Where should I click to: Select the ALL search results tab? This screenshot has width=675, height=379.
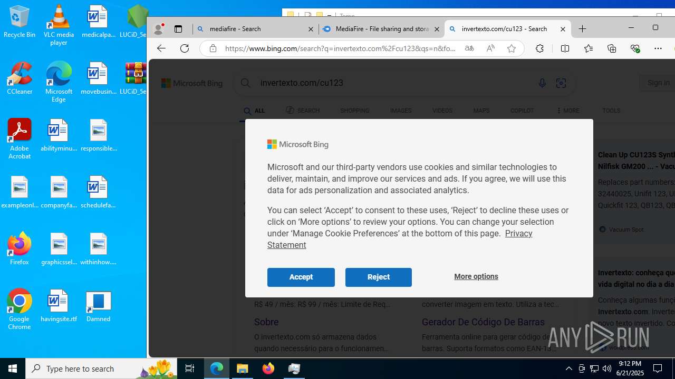point(254,111)
